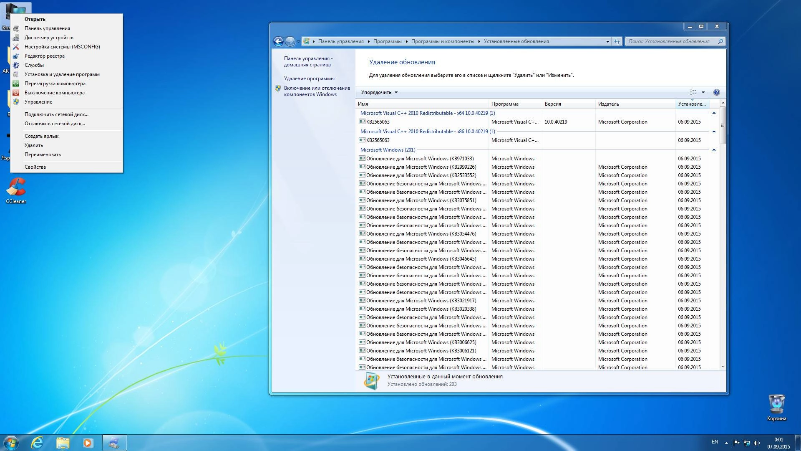Expand breadcrumb arrow after Программы
Image resolution: width=801 pixels, height=451 pixels.
406,41
